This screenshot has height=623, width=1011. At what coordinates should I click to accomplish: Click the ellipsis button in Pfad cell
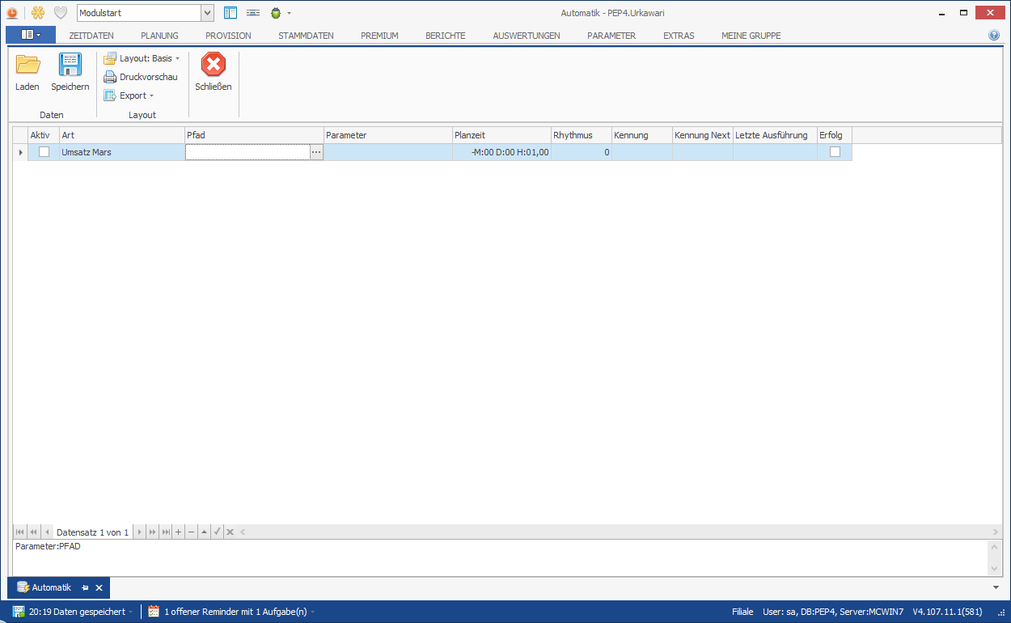[316, 152]
